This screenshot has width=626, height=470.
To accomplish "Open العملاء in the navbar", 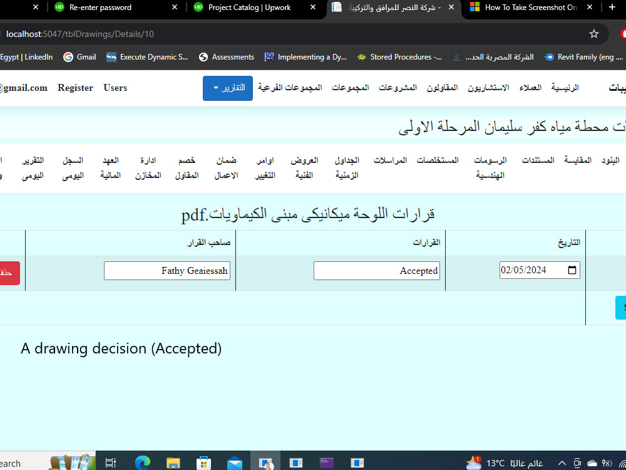I will click(x=530, y=88).
